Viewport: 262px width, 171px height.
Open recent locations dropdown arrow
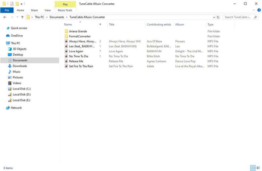point(17,17)
